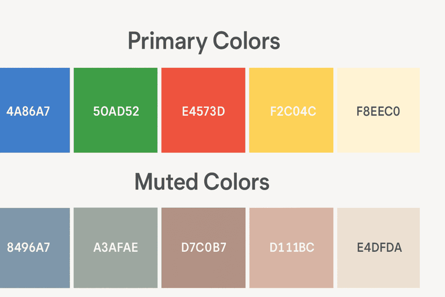Click the light beige E4DFDA swatch
Image resolution: width=445 pixels, height=297 pixels.
379,248
